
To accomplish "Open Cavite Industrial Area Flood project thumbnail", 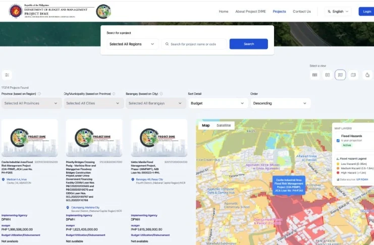I will pyautogui.click(x=30, y=138).
